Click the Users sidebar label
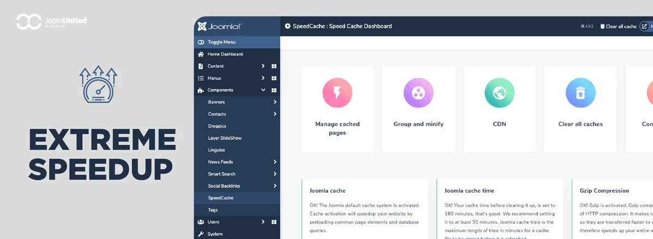The width and height of the screenshot is (653, 239). coord(214,222)
